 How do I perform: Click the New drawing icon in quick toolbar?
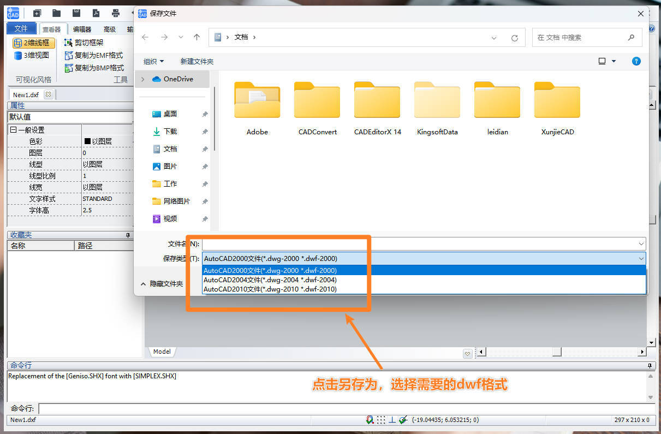(37, 13)
